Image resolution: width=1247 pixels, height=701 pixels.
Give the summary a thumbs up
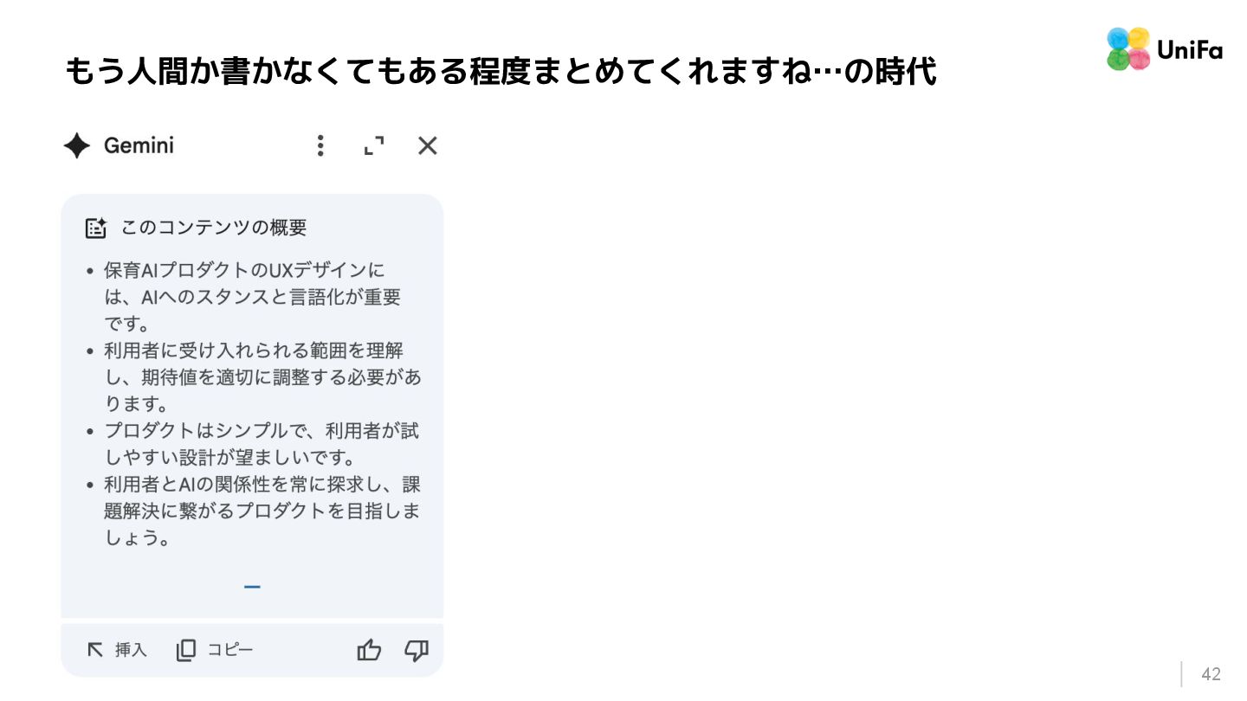coord(370,650)
